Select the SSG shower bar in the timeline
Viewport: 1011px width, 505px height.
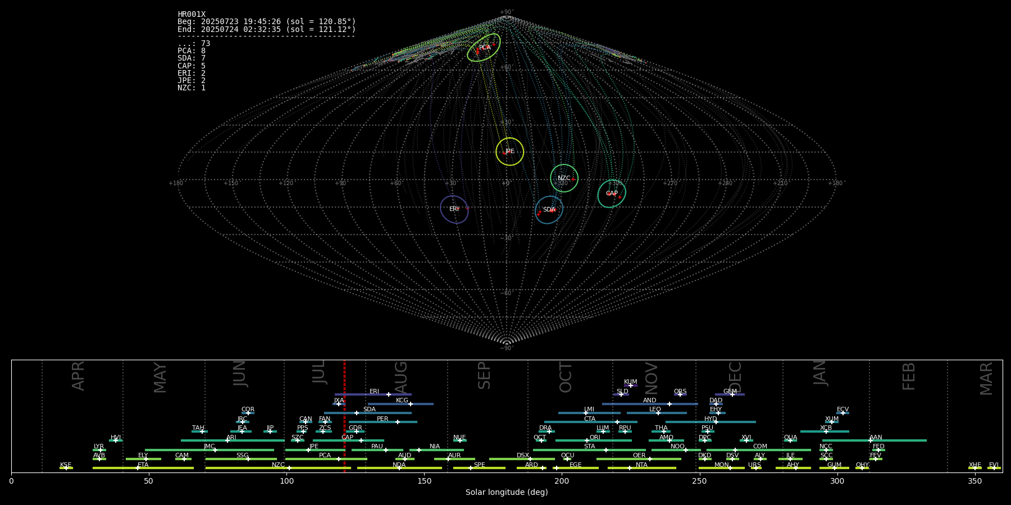(x=241, y=459)
